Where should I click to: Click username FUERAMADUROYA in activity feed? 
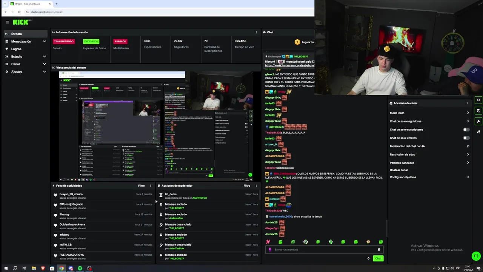pyautogui.click(x=72, y=255)
